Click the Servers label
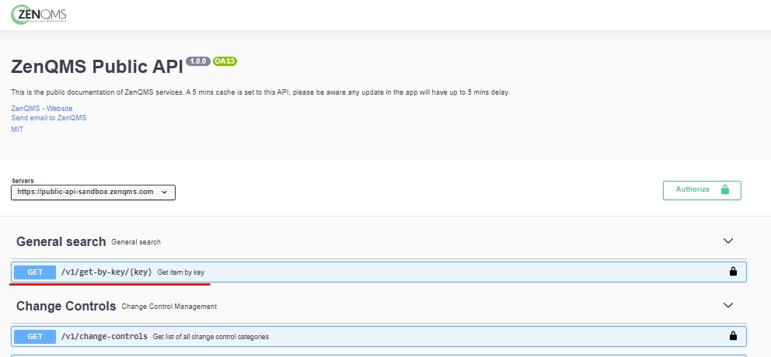Viewport: 771px width, 357px height. (x=23, y=181)
